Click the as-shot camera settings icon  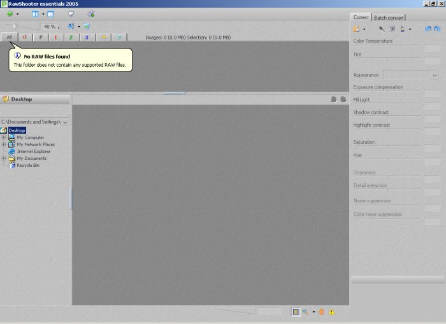[x=392, y=29]
